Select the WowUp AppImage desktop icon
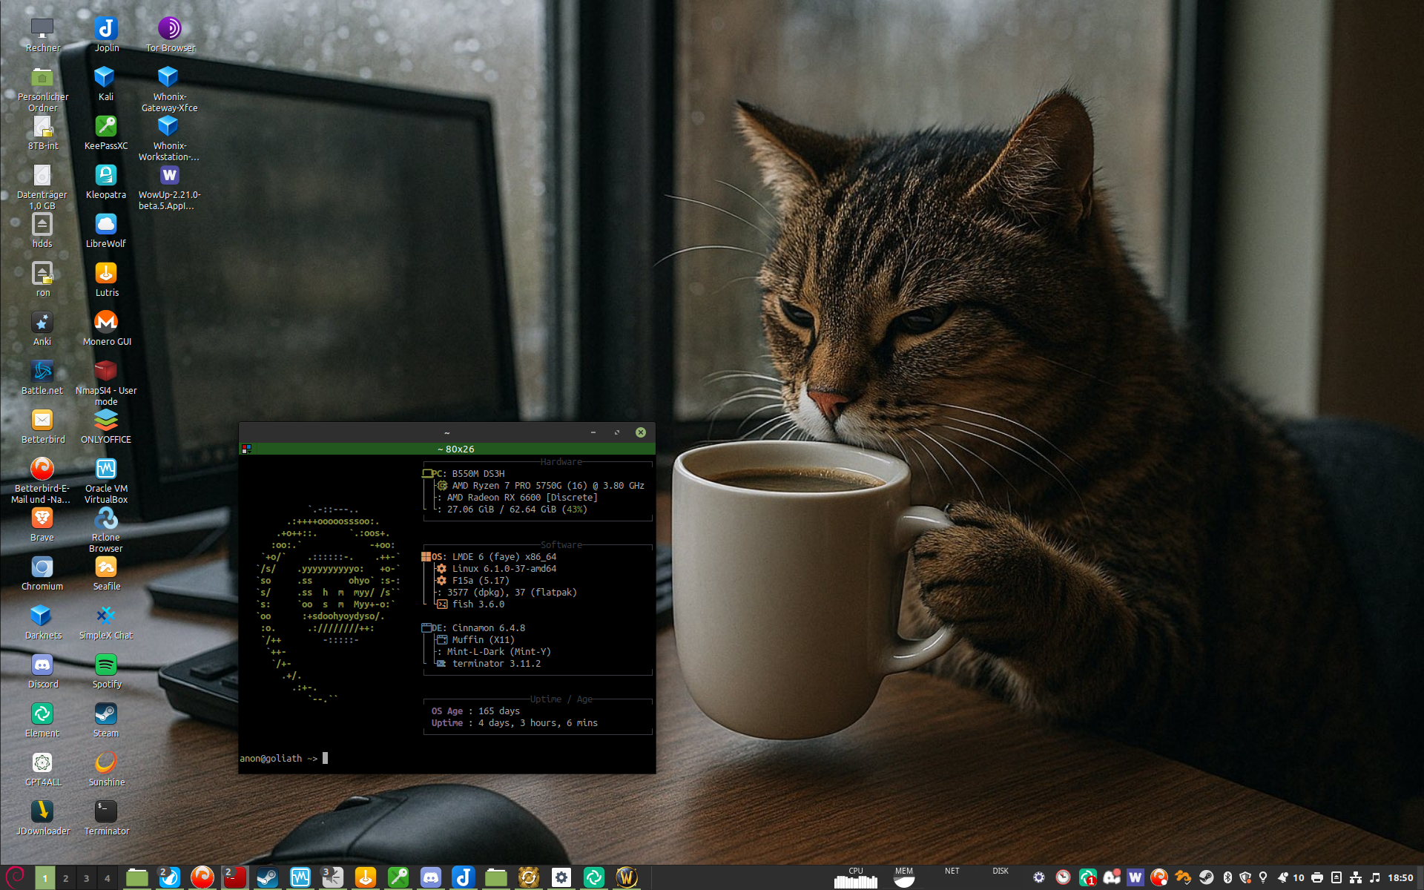Image resolution: width=1424 pixels, height=890 pixels. [170, 186]
